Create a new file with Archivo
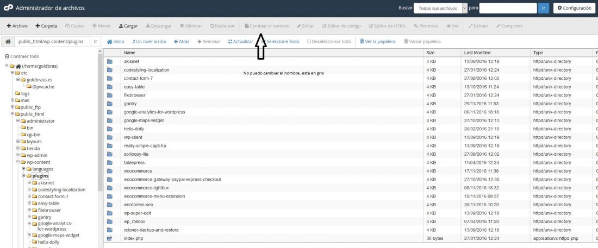 point(17,26)
